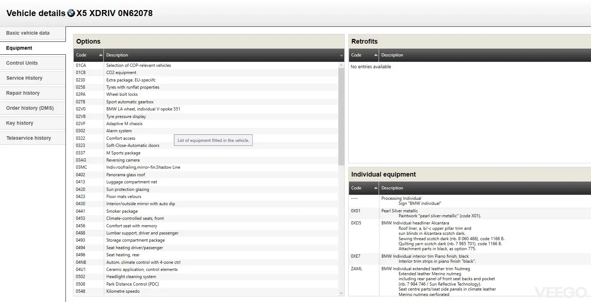
Task: Click the 'No entries available' Retrofits message
Action: pyautogui.click(x=371, y=67)
